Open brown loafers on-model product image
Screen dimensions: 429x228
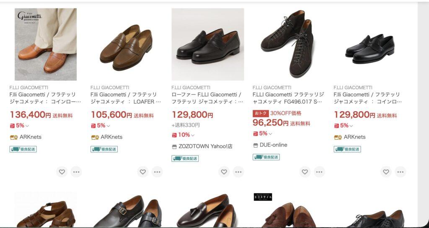click(46, 44)
